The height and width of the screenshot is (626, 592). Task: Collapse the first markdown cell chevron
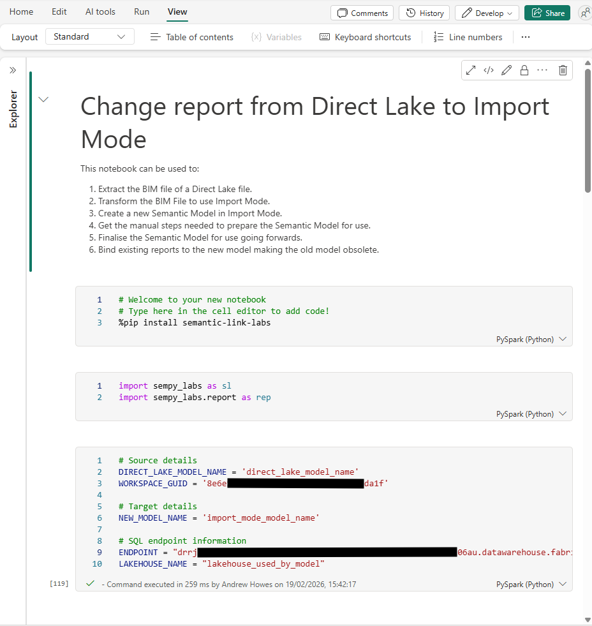[x=43, y=100]
